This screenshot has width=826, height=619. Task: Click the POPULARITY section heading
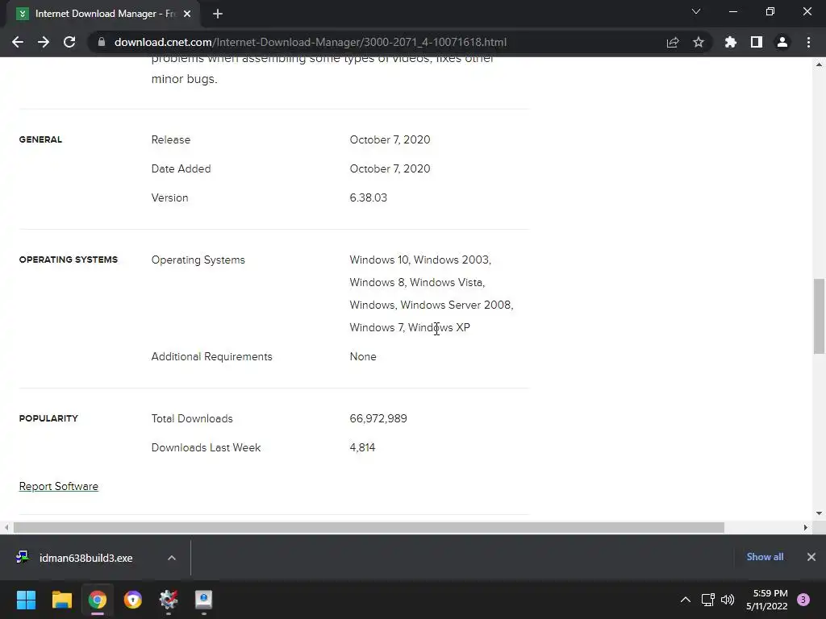coord(48,418)
